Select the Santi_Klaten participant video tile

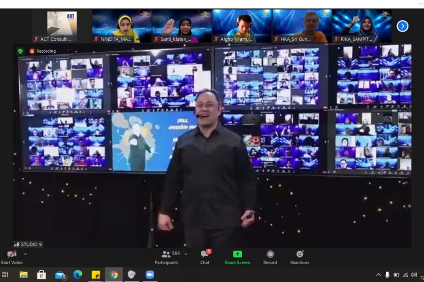[182, 26]
